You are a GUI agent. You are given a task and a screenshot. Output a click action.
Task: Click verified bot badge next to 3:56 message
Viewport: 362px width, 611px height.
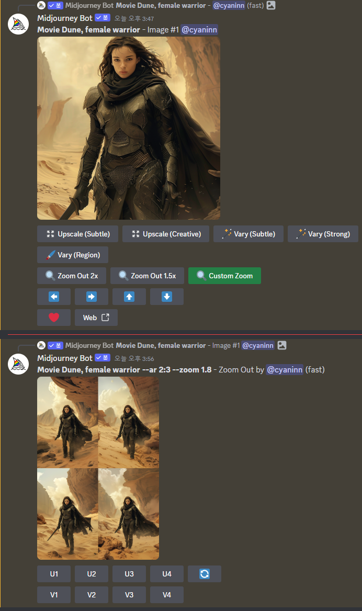(x=103, y=358)
